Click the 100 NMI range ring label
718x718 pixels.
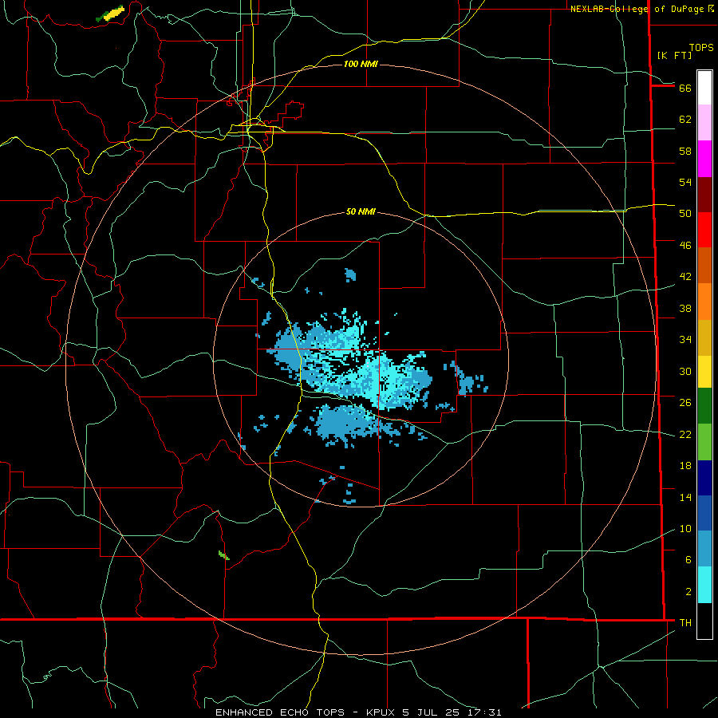(x=361, y=64)
